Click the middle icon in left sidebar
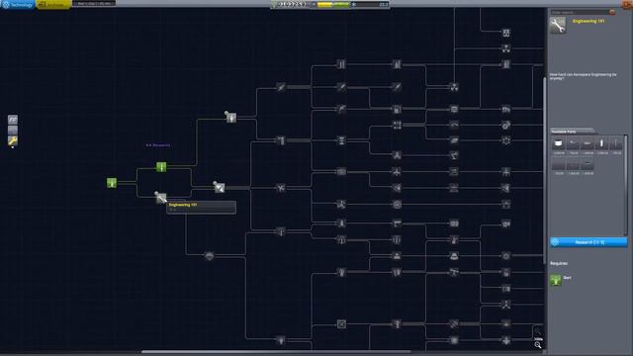Image resolution: width=633 pixels, height=356 pixels. pyautogui.click(x=13, y=131)
